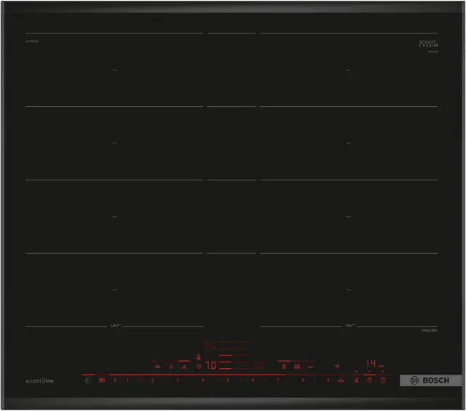Tap the Wi-Fi Home Connect symbol
Viewport: 466px width, 411px height.
point(336,366)
